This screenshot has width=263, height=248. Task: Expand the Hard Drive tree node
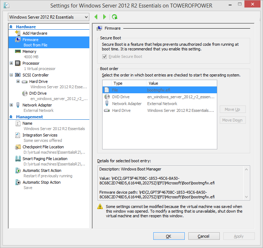18,81
